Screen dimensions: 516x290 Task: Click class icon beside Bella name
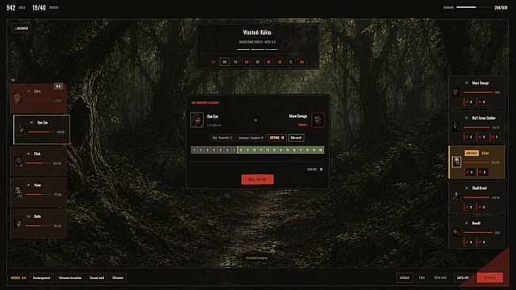click(29, 216)
